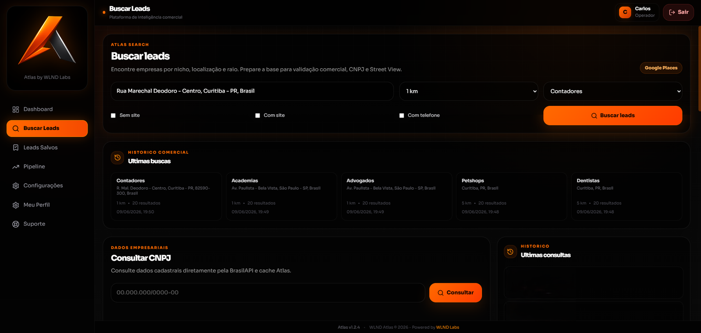Enable the Sem site checkbox
Viewport: 701px width, 333px height.
(113, 116)
